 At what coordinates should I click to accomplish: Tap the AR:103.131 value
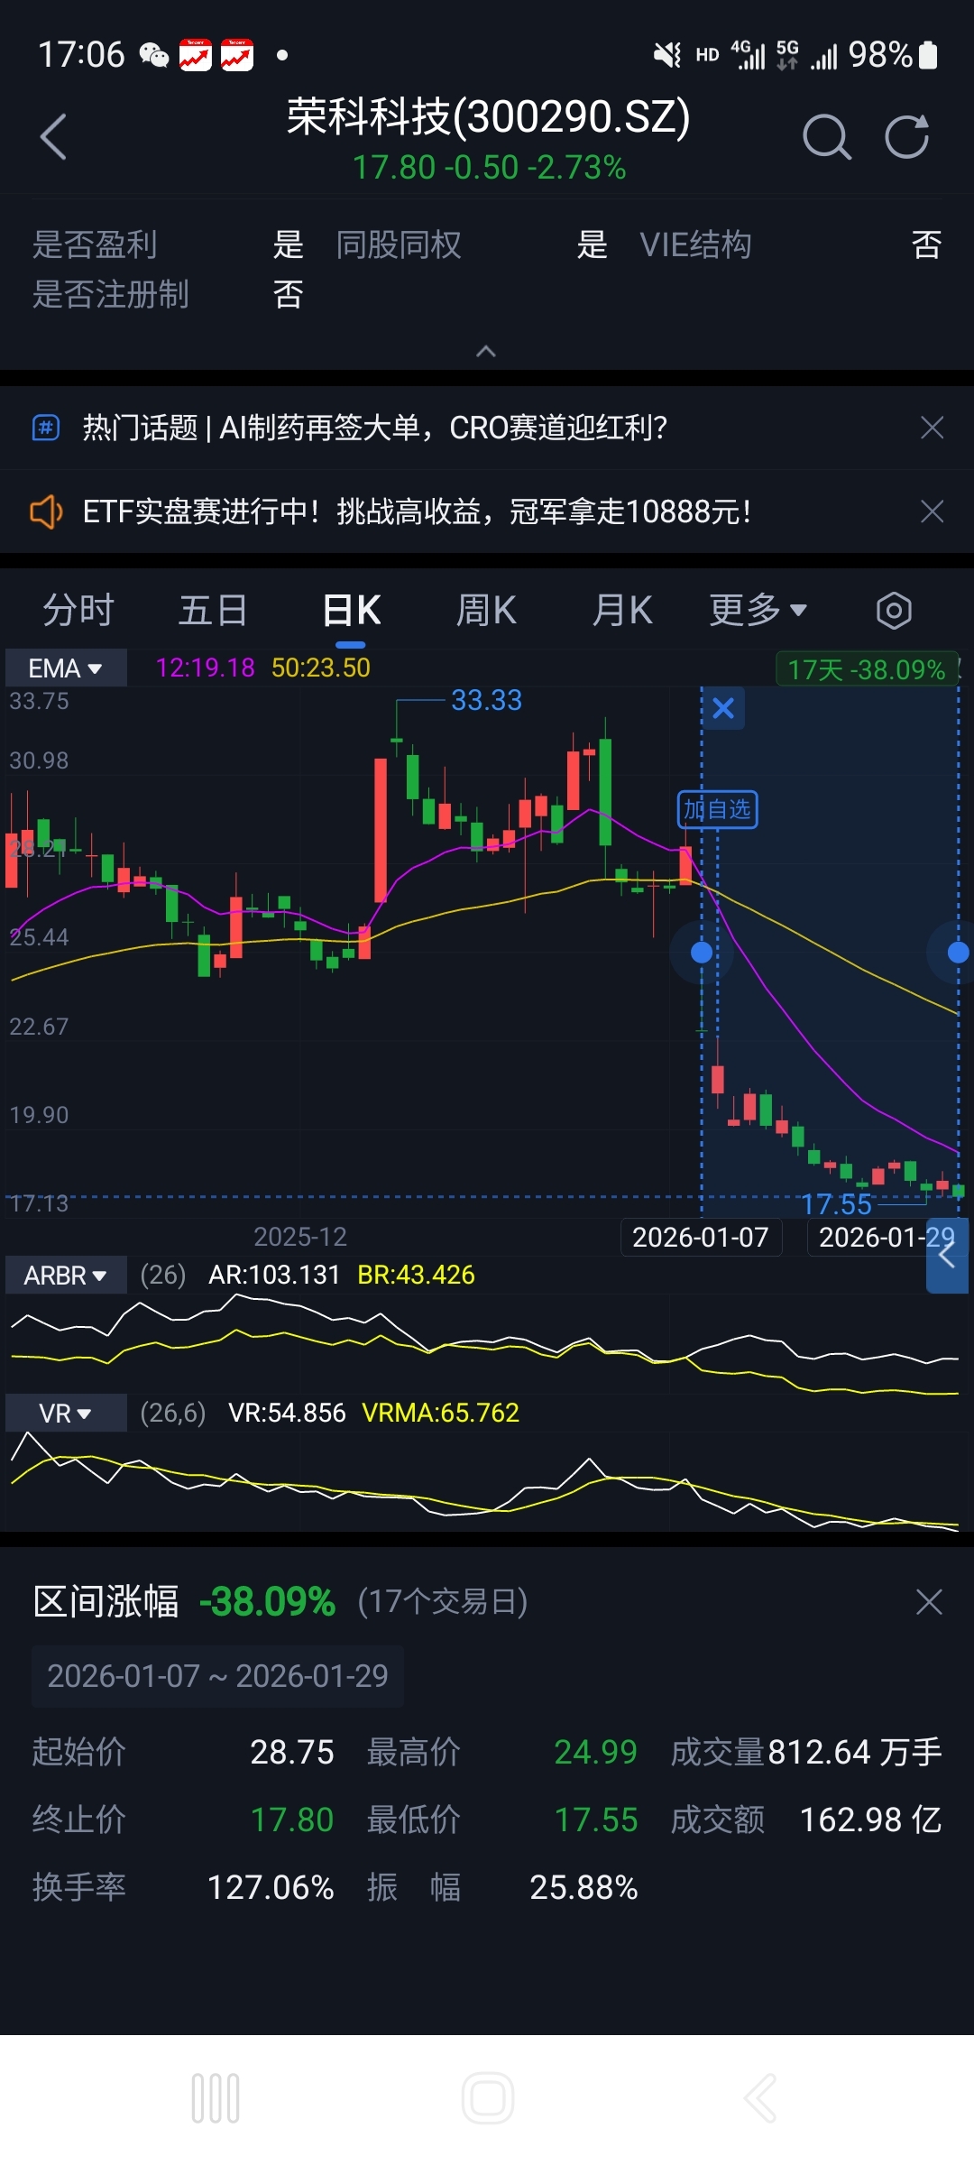274,1275
